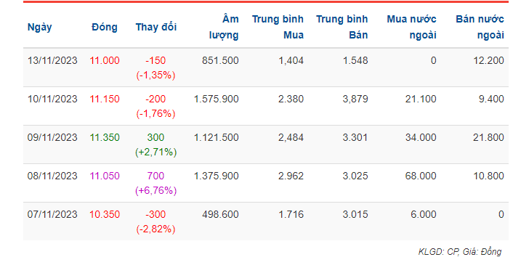Click the 09/11/2023 date entry
Image resolution: width=513 pixels, height=265 pixels.
click(52, 137)
